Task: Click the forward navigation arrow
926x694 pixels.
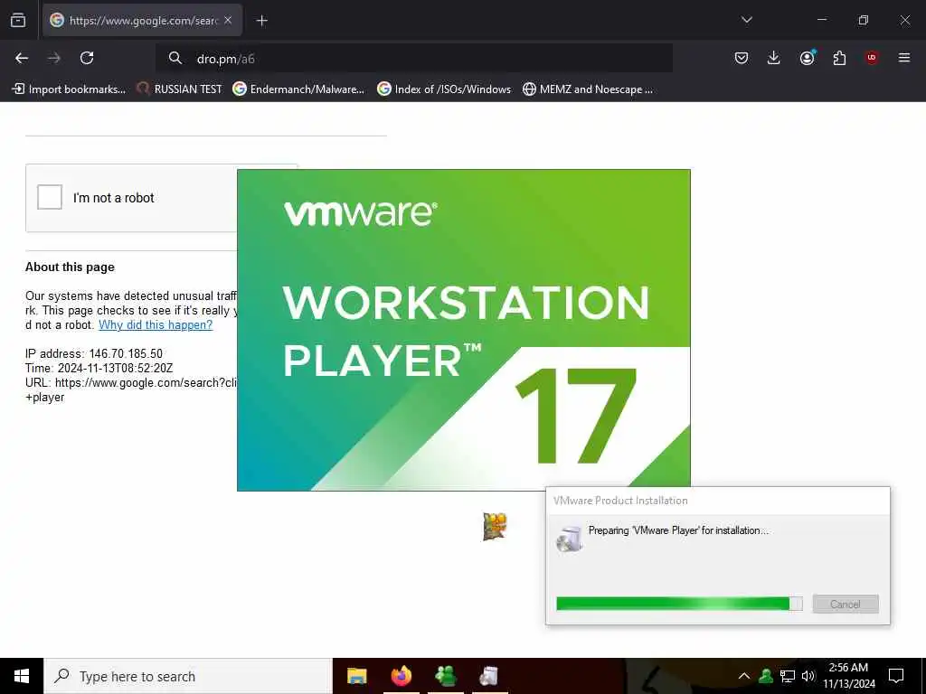Action: coord(54,58)
